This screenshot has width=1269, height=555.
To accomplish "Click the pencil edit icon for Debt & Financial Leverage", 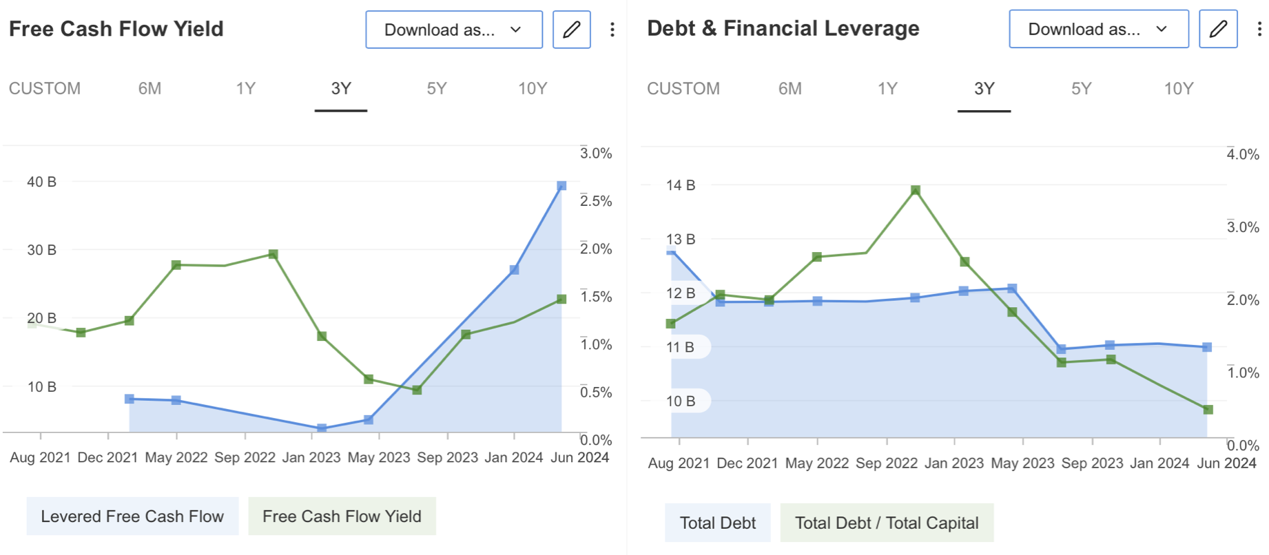I will [1218, 29].
